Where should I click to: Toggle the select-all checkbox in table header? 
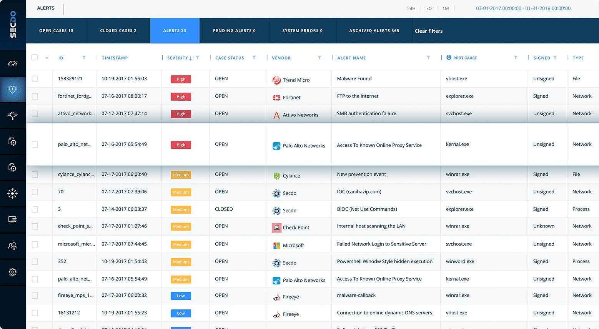(x=35, y=58)
